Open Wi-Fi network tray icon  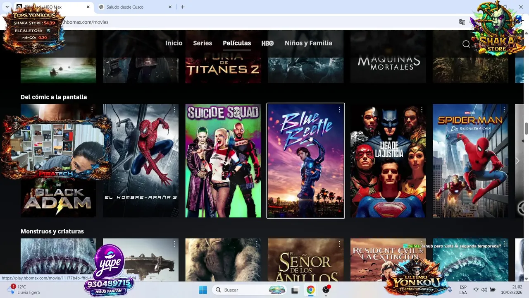click(476, 290)
